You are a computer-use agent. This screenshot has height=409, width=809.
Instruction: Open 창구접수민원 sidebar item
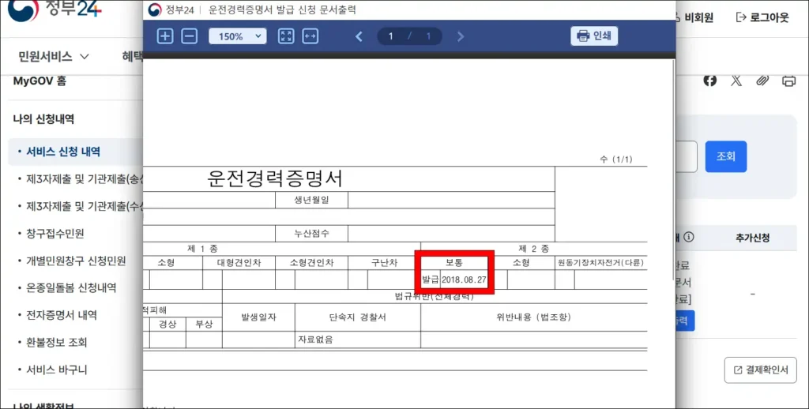55,234
